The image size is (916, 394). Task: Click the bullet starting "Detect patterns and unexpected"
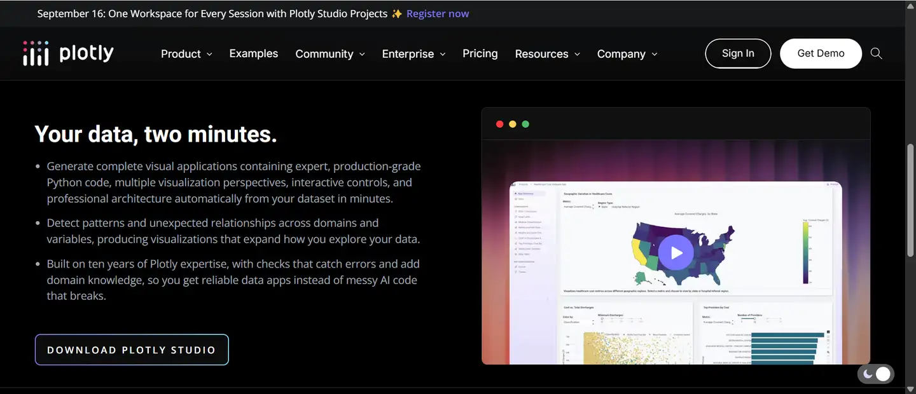[233, 231]
